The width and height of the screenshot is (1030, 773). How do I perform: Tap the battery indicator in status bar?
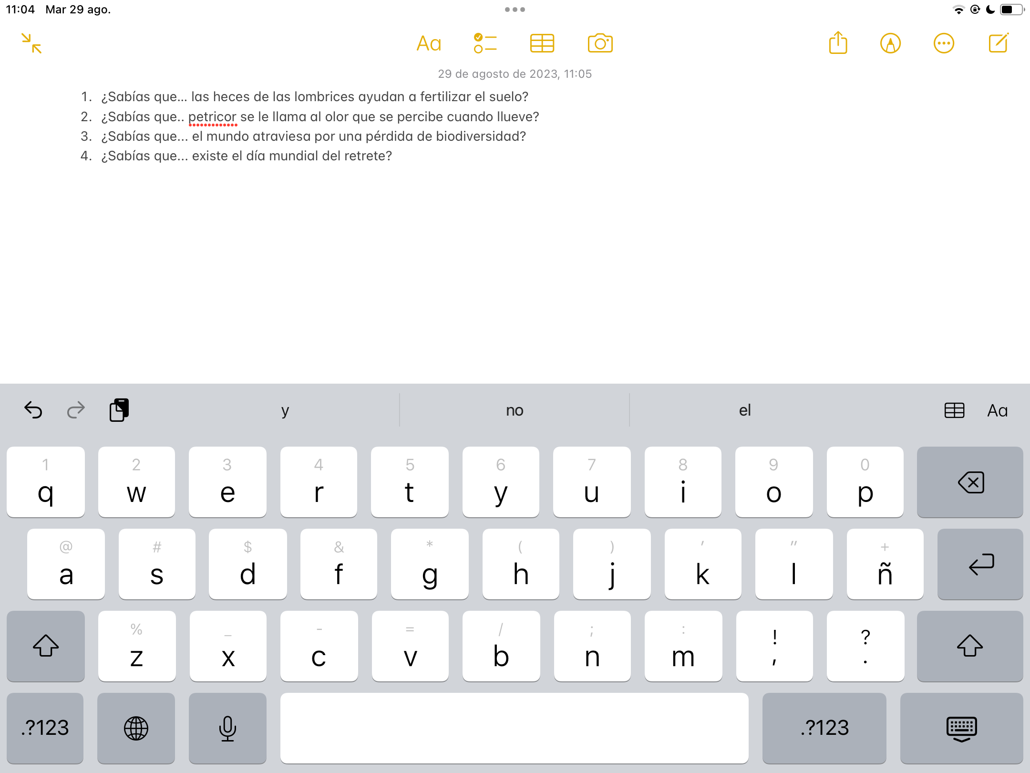point(1012,10)
